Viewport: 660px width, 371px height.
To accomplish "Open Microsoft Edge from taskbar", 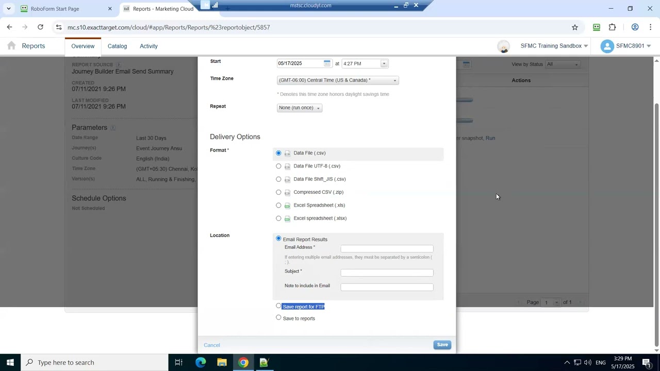I will click(x=201, y=362).
